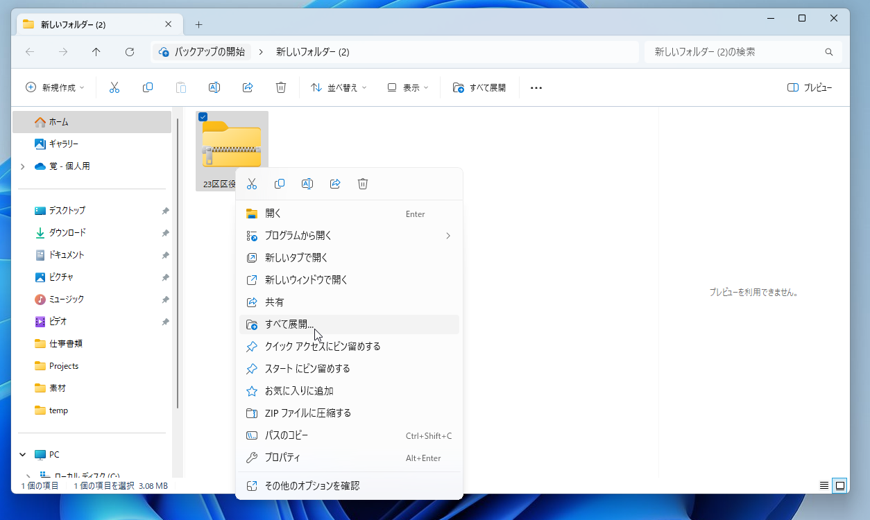Open Projects folder in sidebar

pos(92,366)
